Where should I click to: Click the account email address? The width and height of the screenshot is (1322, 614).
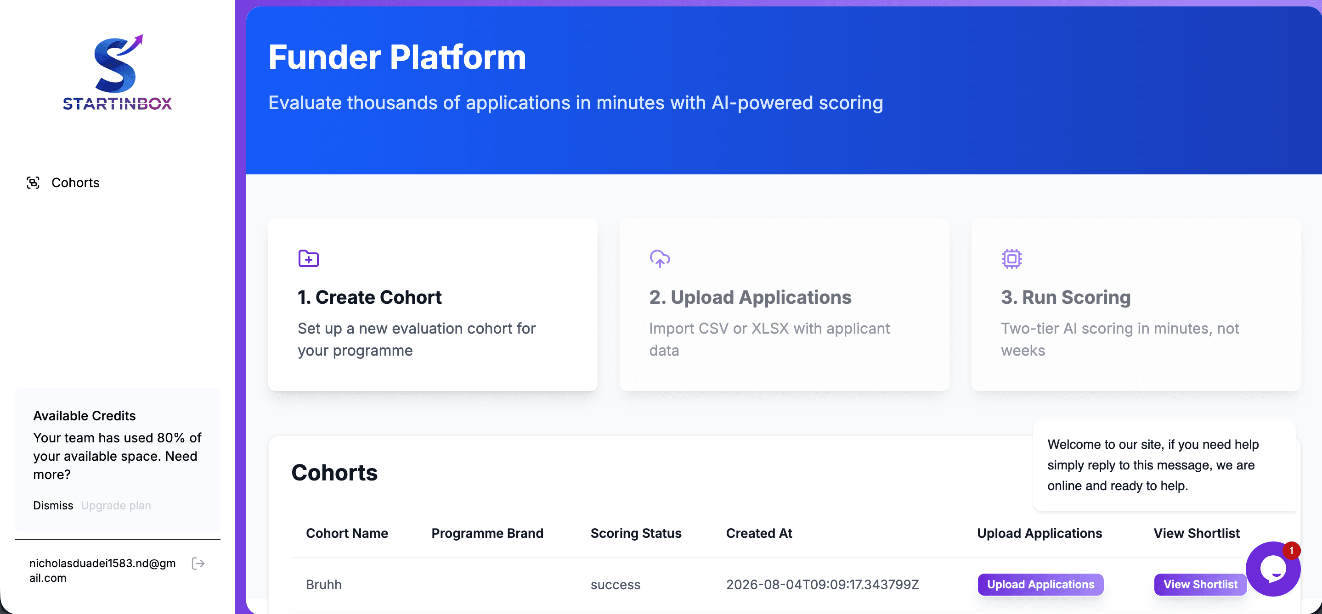click(102, 570)
